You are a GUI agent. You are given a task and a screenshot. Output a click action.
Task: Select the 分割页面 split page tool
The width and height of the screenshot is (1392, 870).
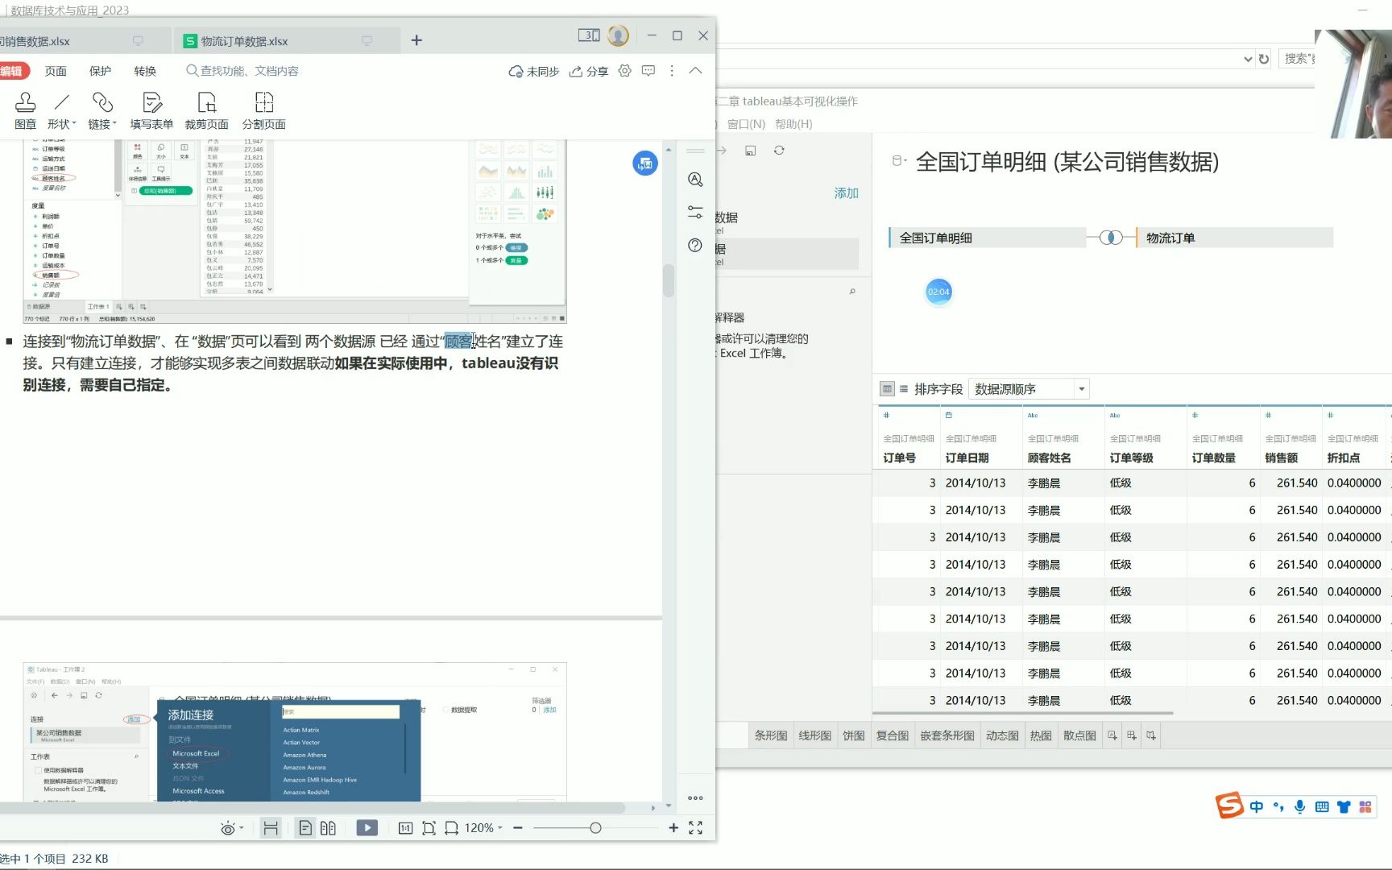point(263,110)
